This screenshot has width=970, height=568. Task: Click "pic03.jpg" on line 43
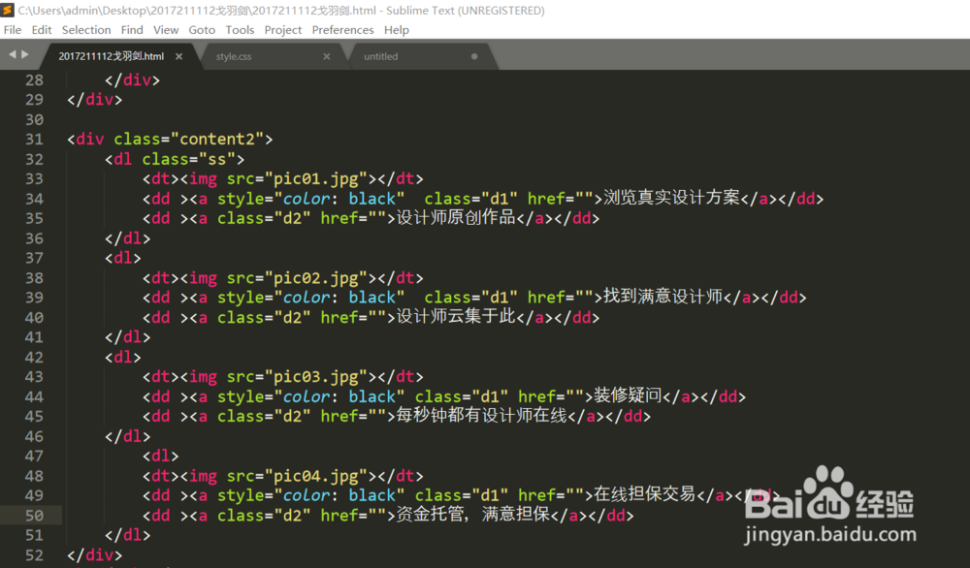(316, 376)
